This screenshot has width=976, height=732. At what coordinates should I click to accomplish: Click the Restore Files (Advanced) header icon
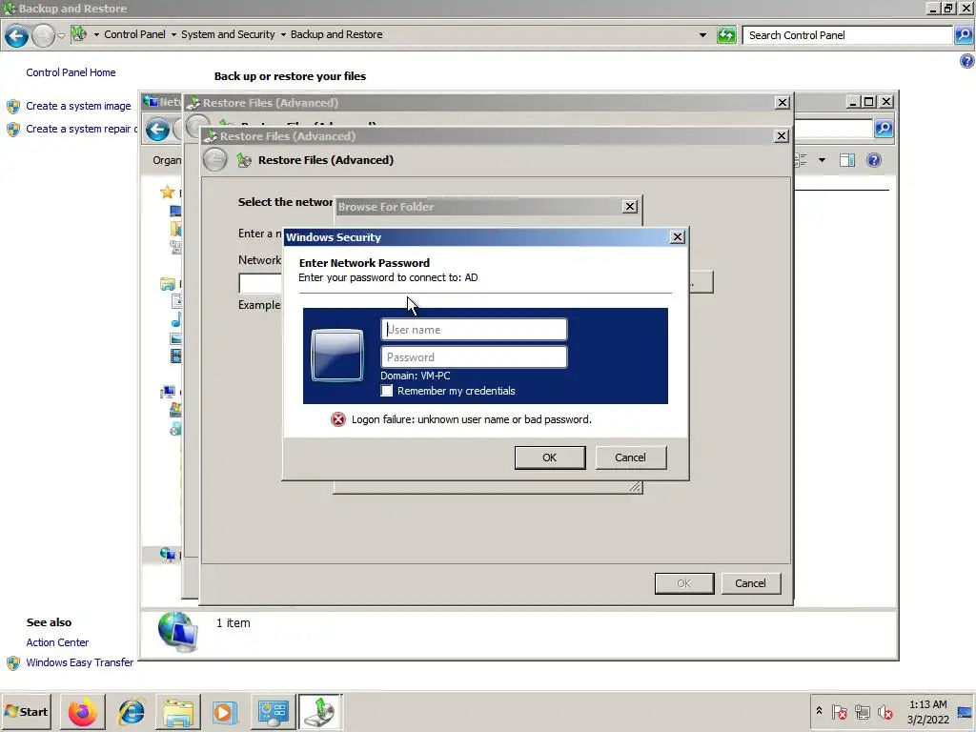(x=244, y=160)
